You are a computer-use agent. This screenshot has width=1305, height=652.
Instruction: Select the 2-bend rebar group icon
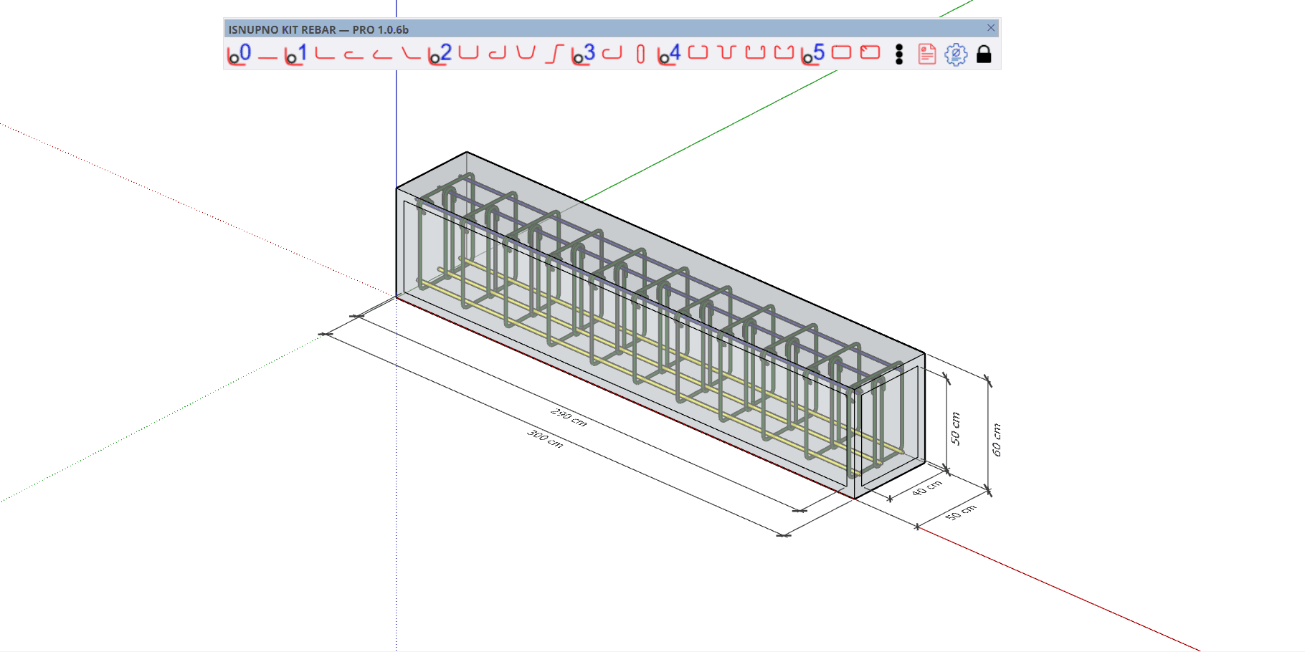click(440, 54)
